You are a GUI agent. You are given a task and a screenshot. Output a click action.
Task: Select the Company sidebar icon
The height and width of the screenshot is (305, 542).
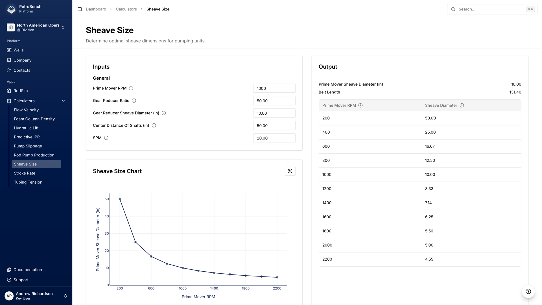coord(9,60)
